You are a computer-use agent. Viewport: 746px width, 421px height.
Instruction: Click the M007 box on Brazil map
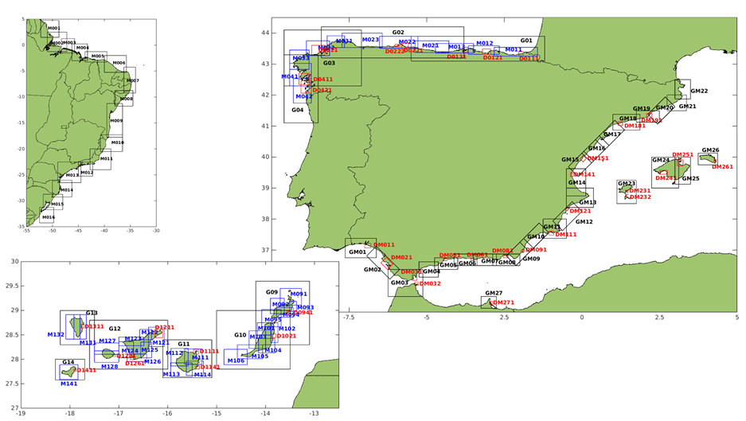[x=132, y=81]
